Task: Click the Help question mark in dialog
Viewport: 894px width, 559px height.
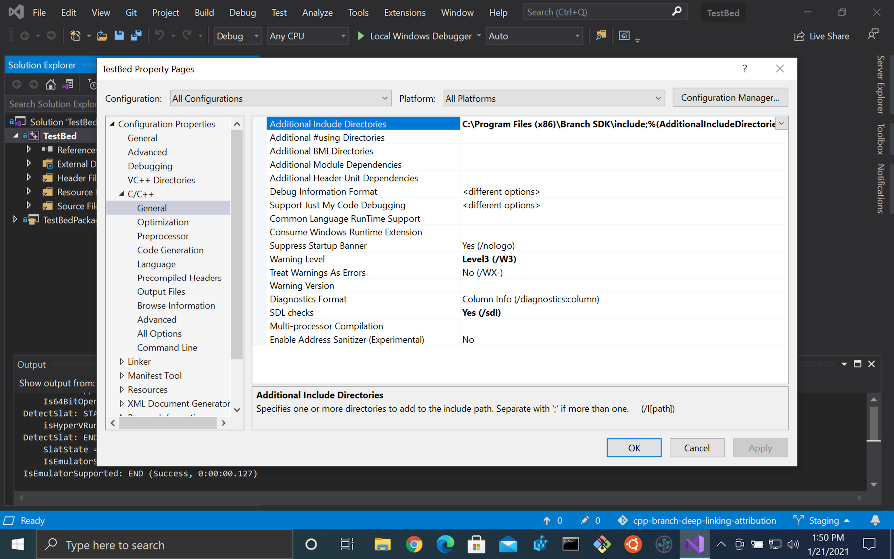Action: click(745, 69)
